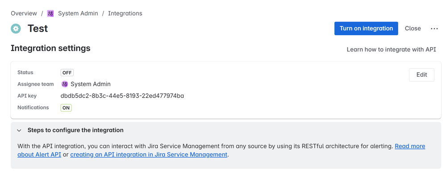Click the assignee team avatar icon

coord(65,84)
